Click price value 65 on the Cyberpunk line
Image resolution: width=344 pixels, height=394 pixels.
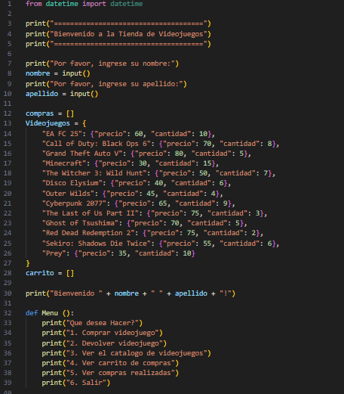tap(163, 203)
